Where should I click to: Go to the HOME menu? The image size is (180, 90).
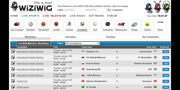coord(14,16)
